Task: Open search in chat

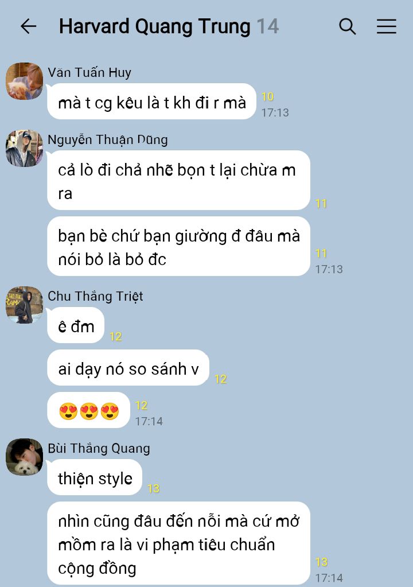Action: (x=347, y=26)
